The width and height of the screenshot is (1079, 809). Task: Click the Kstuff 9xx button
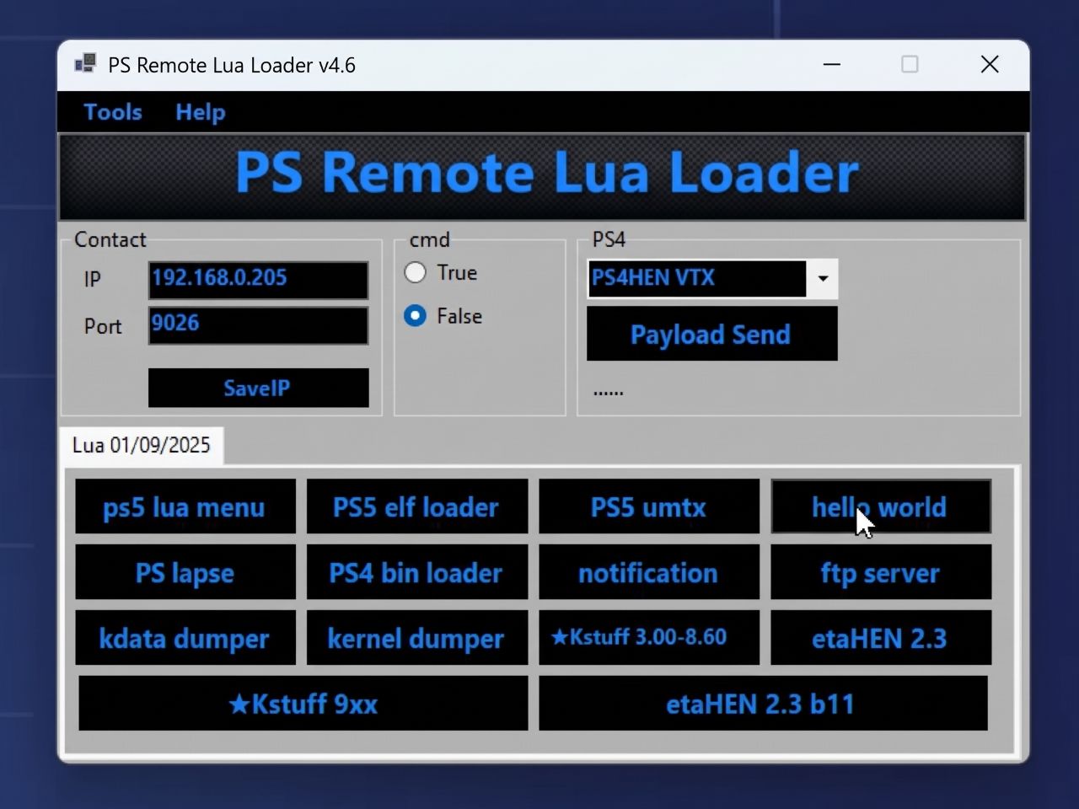(x=303, y=703)
